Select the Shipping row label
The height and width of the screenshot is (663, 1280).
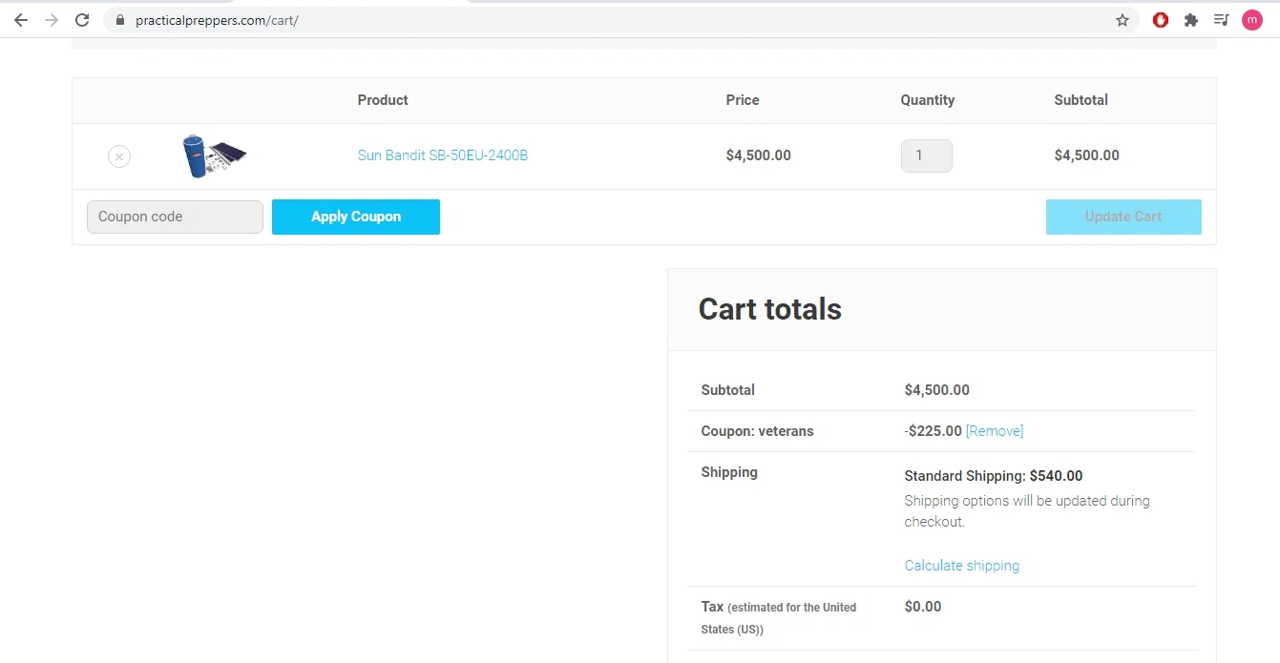point(729,472)
